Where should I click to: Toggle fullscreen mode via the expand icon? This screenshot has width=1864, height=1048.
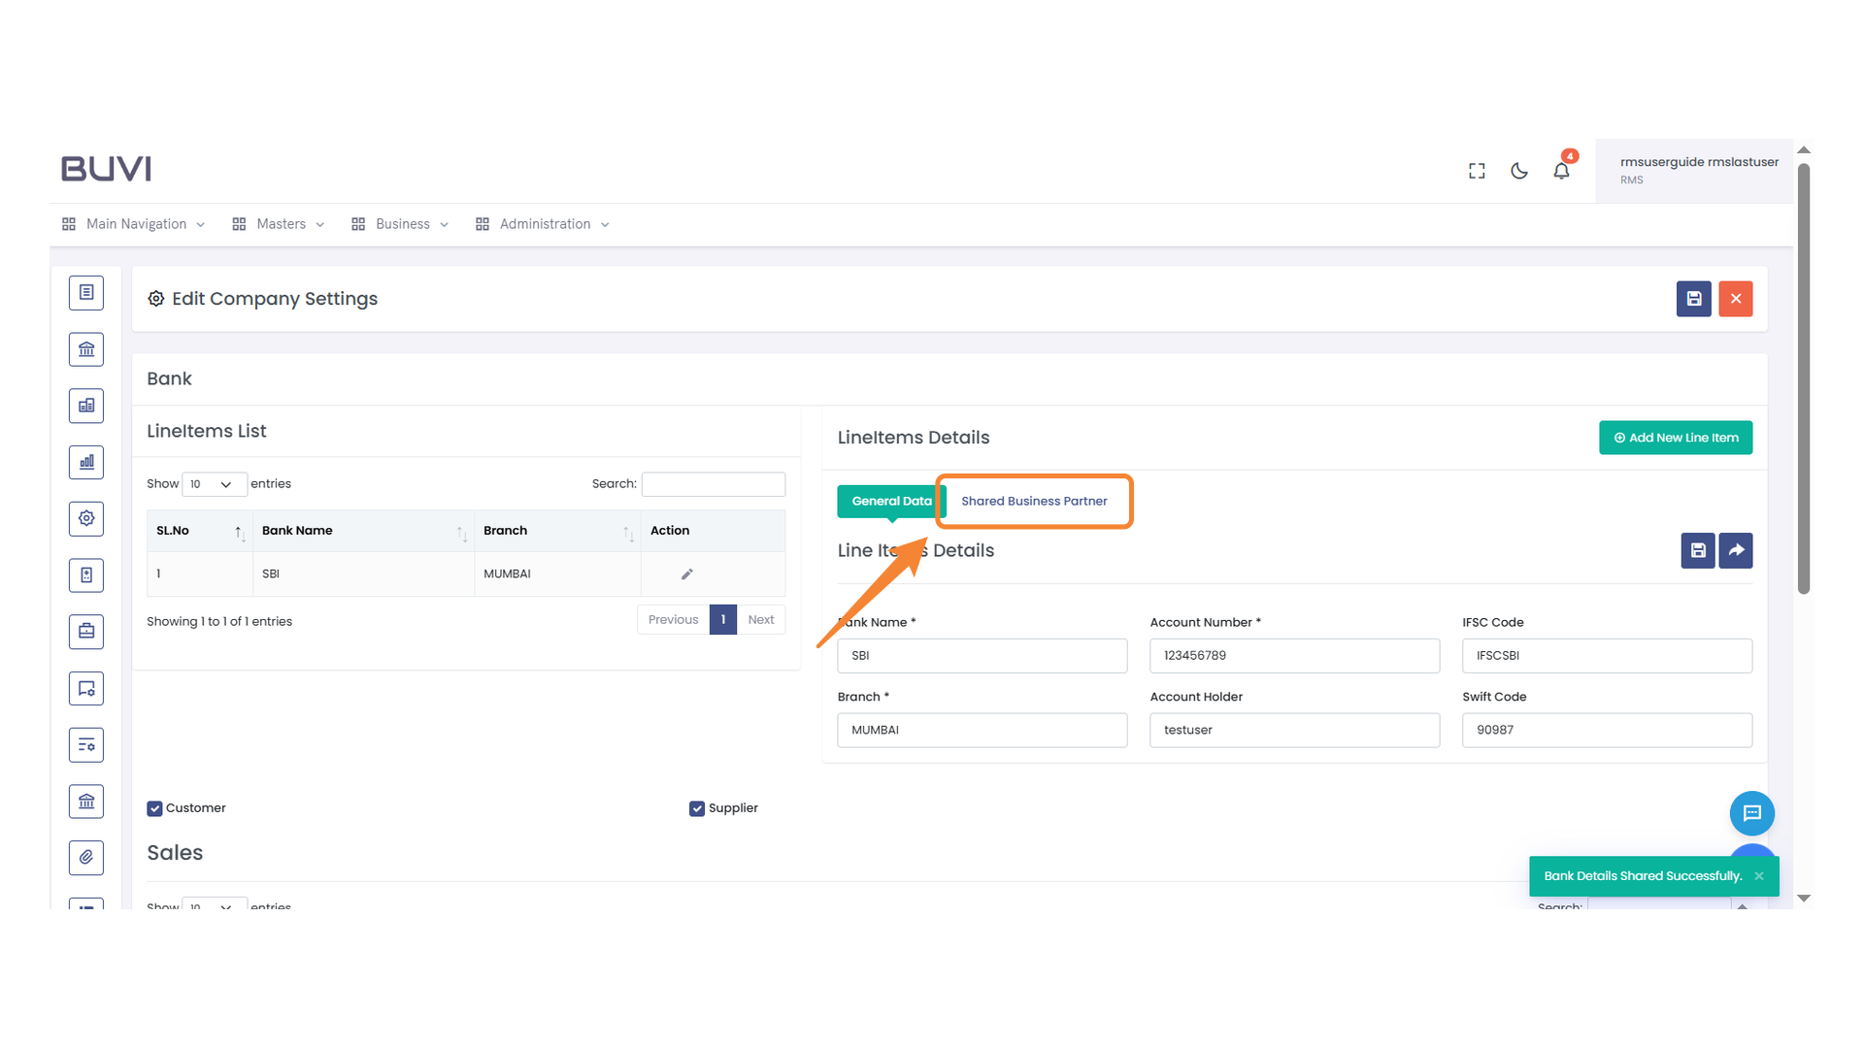coord(1476,170)
